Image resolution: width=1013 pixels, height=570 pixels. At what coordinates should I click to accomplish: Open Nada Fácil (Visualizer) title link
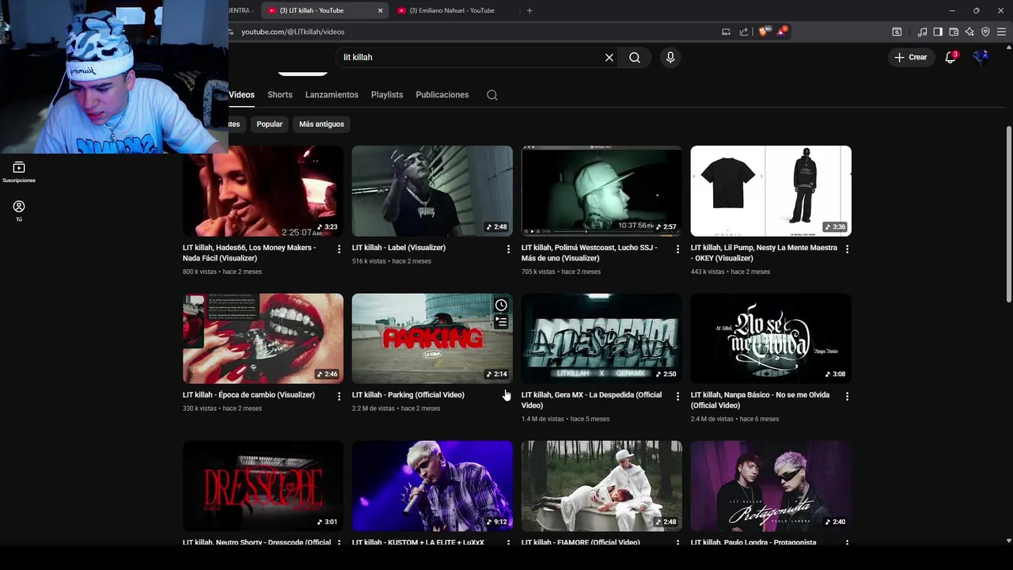coord(249,253)
